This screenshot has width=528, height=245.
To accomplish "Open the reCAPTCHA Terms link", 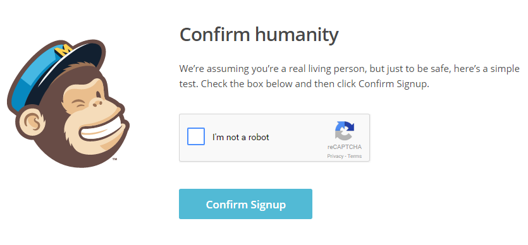I will [x=355, y=156].
